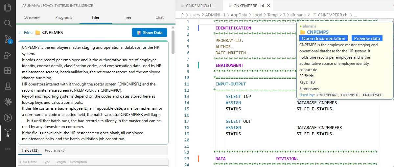
Task: Open the CNPEMPS link in hover popup
Action: 318,32
